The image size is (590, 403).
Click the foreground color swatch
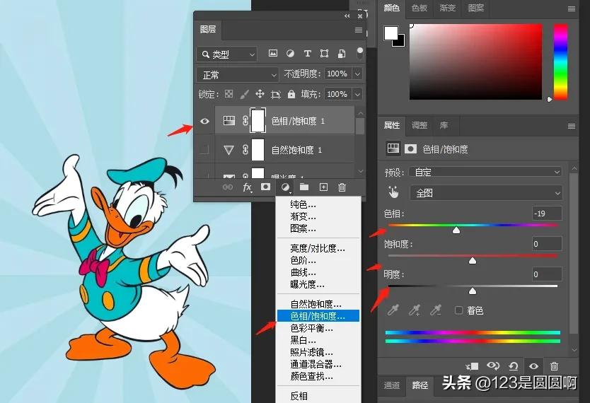(x=391, y=33)
